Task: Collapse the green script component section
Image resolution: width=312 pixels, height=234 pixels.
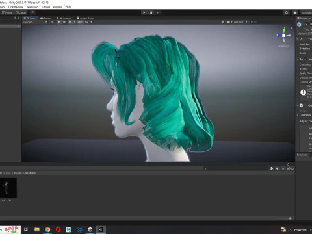Action: pos(298,105)
